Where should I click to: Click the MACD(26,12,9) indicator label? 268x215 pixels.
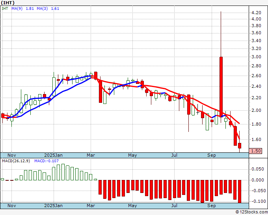[x=16, y=161]
